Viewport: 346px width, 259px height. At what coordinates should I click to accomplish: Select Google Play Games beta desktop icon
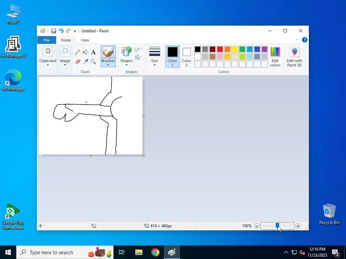13,217
